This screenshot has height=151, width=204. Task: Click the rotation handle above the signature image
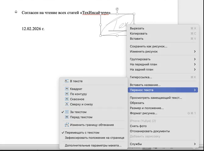pyautogui.click(x=117, y=9)
